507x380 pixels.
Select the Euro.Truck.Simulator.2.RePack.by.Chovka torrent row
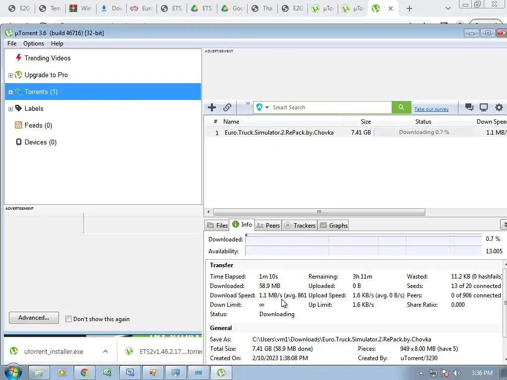[x=355, y=133]
